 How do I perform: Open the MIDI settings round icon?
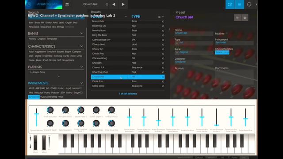(249, 4)
